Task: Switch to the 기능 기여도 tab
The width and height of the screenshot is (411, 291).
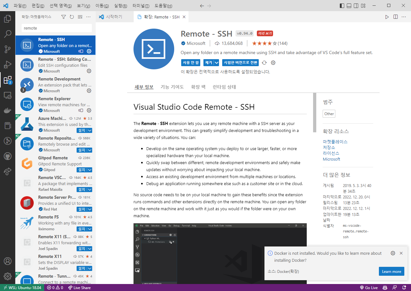Action: (x=172, y=87)
